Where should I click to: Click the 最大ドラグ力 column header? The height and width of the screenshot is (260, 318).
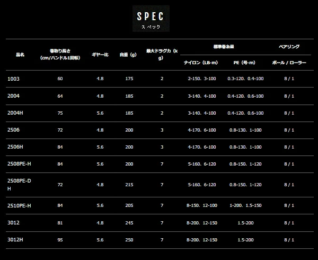pos(162,54)
